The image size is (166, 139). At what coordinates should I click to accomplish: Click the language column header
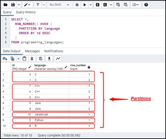pos(51,67)
